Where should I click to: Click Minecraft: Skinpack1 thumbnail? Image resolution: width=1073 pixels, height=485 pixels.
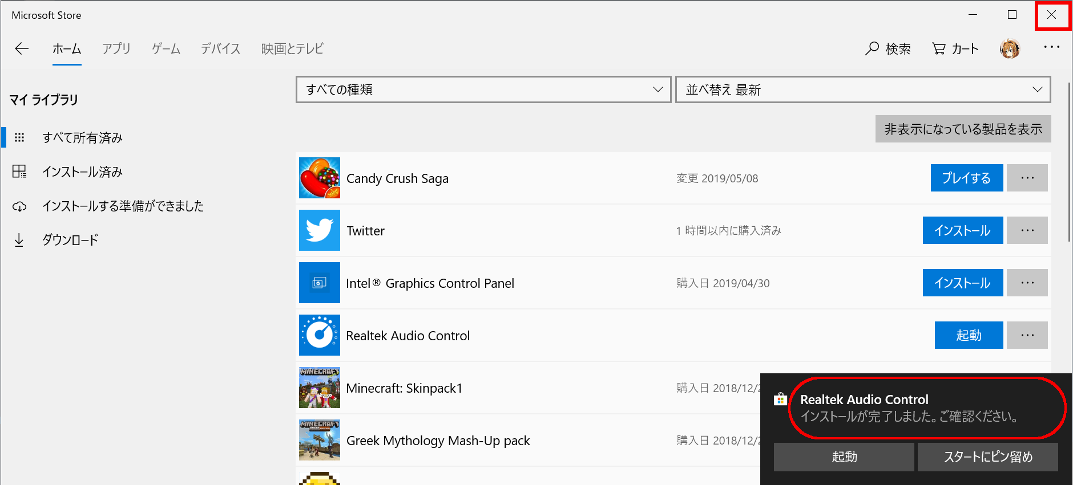point(320,388)
